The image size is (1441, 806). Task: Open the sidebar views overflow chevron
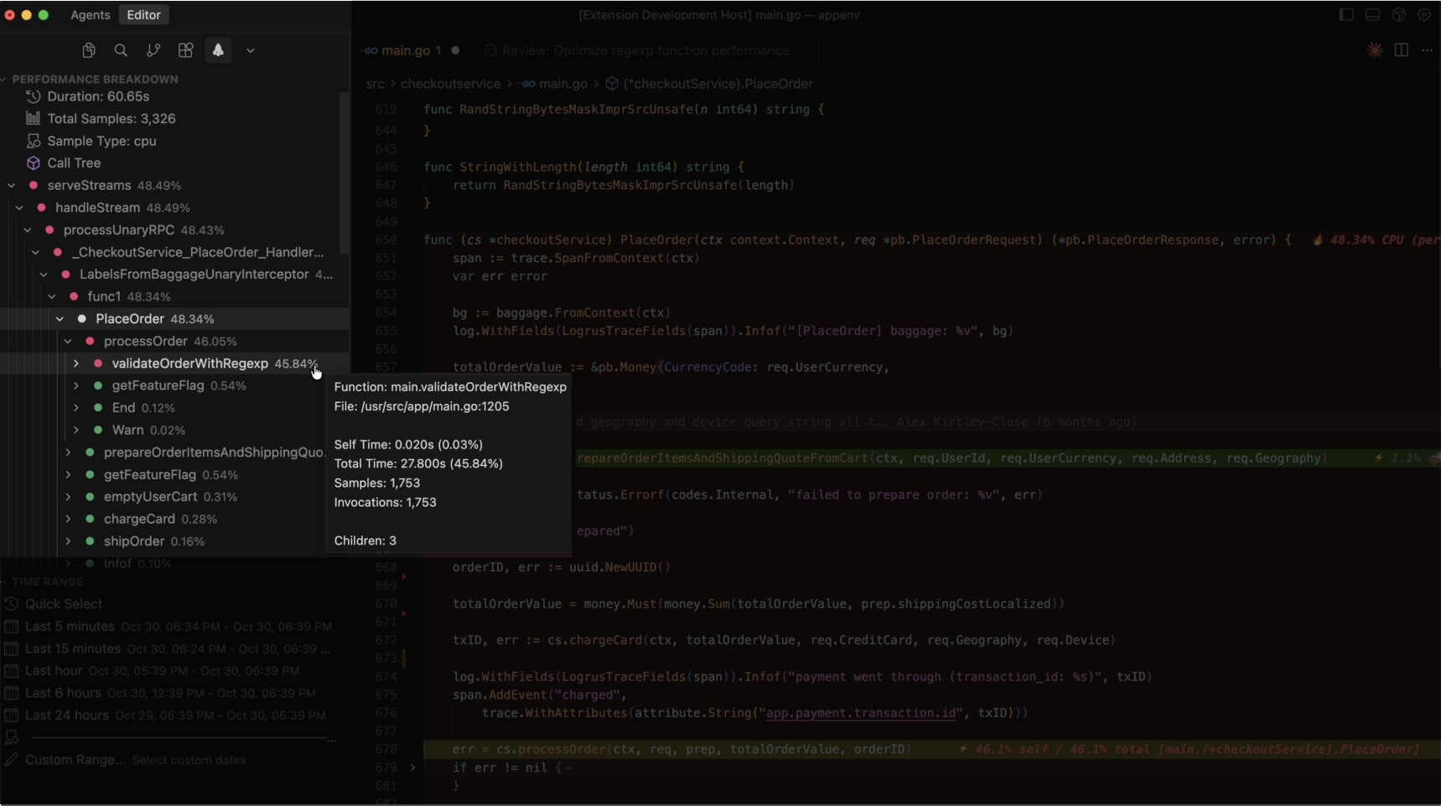[x=250, y=50]
